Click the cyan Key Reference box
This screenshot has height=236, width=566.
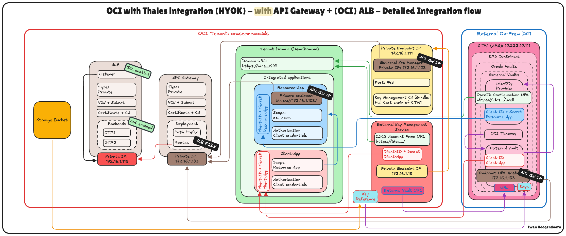pyautogui.click(x=365, y=196)
